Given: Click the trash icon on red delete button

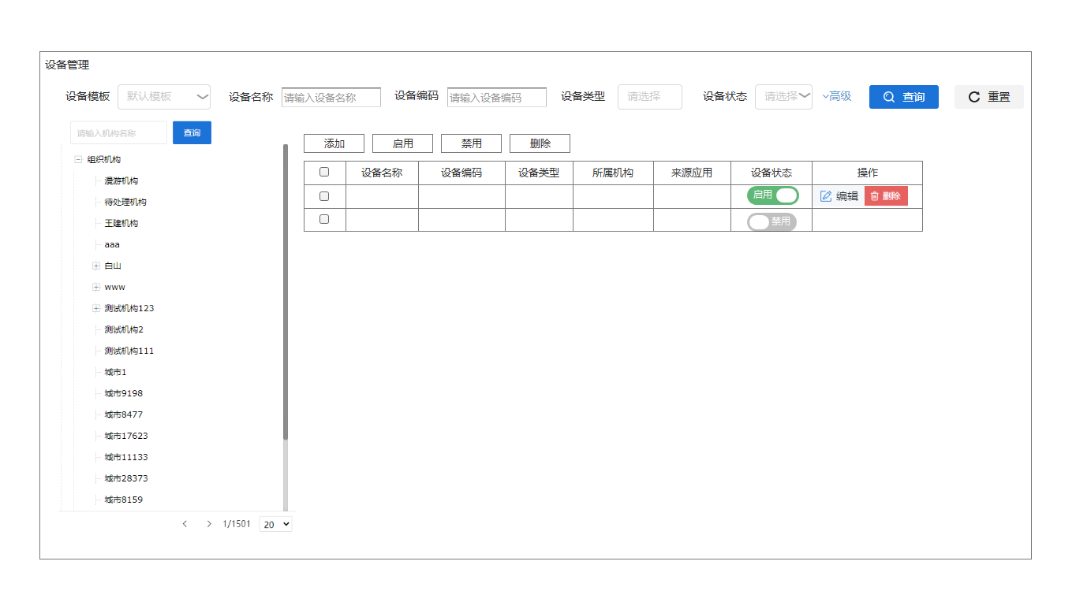Looking at the screenshot, I should point(874,196).
